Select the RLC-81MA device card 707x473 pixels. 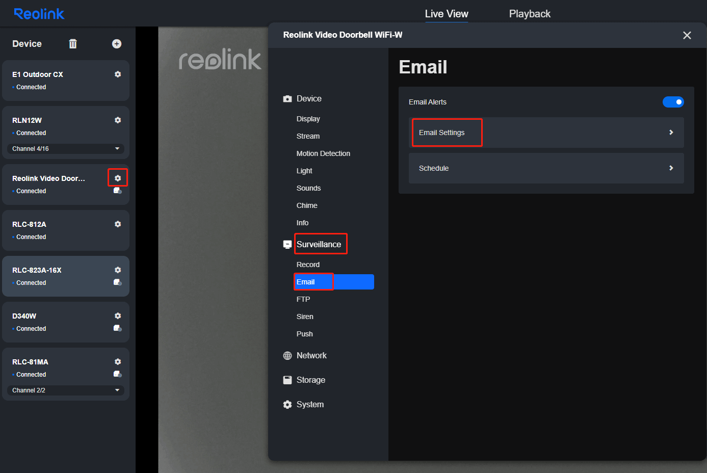(x=66, y=374)
